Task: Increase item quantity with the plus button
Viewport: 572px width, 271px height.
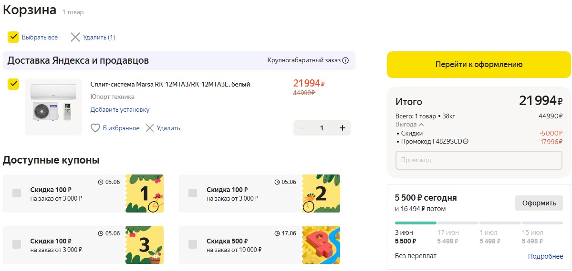Action: coord(342,128)
